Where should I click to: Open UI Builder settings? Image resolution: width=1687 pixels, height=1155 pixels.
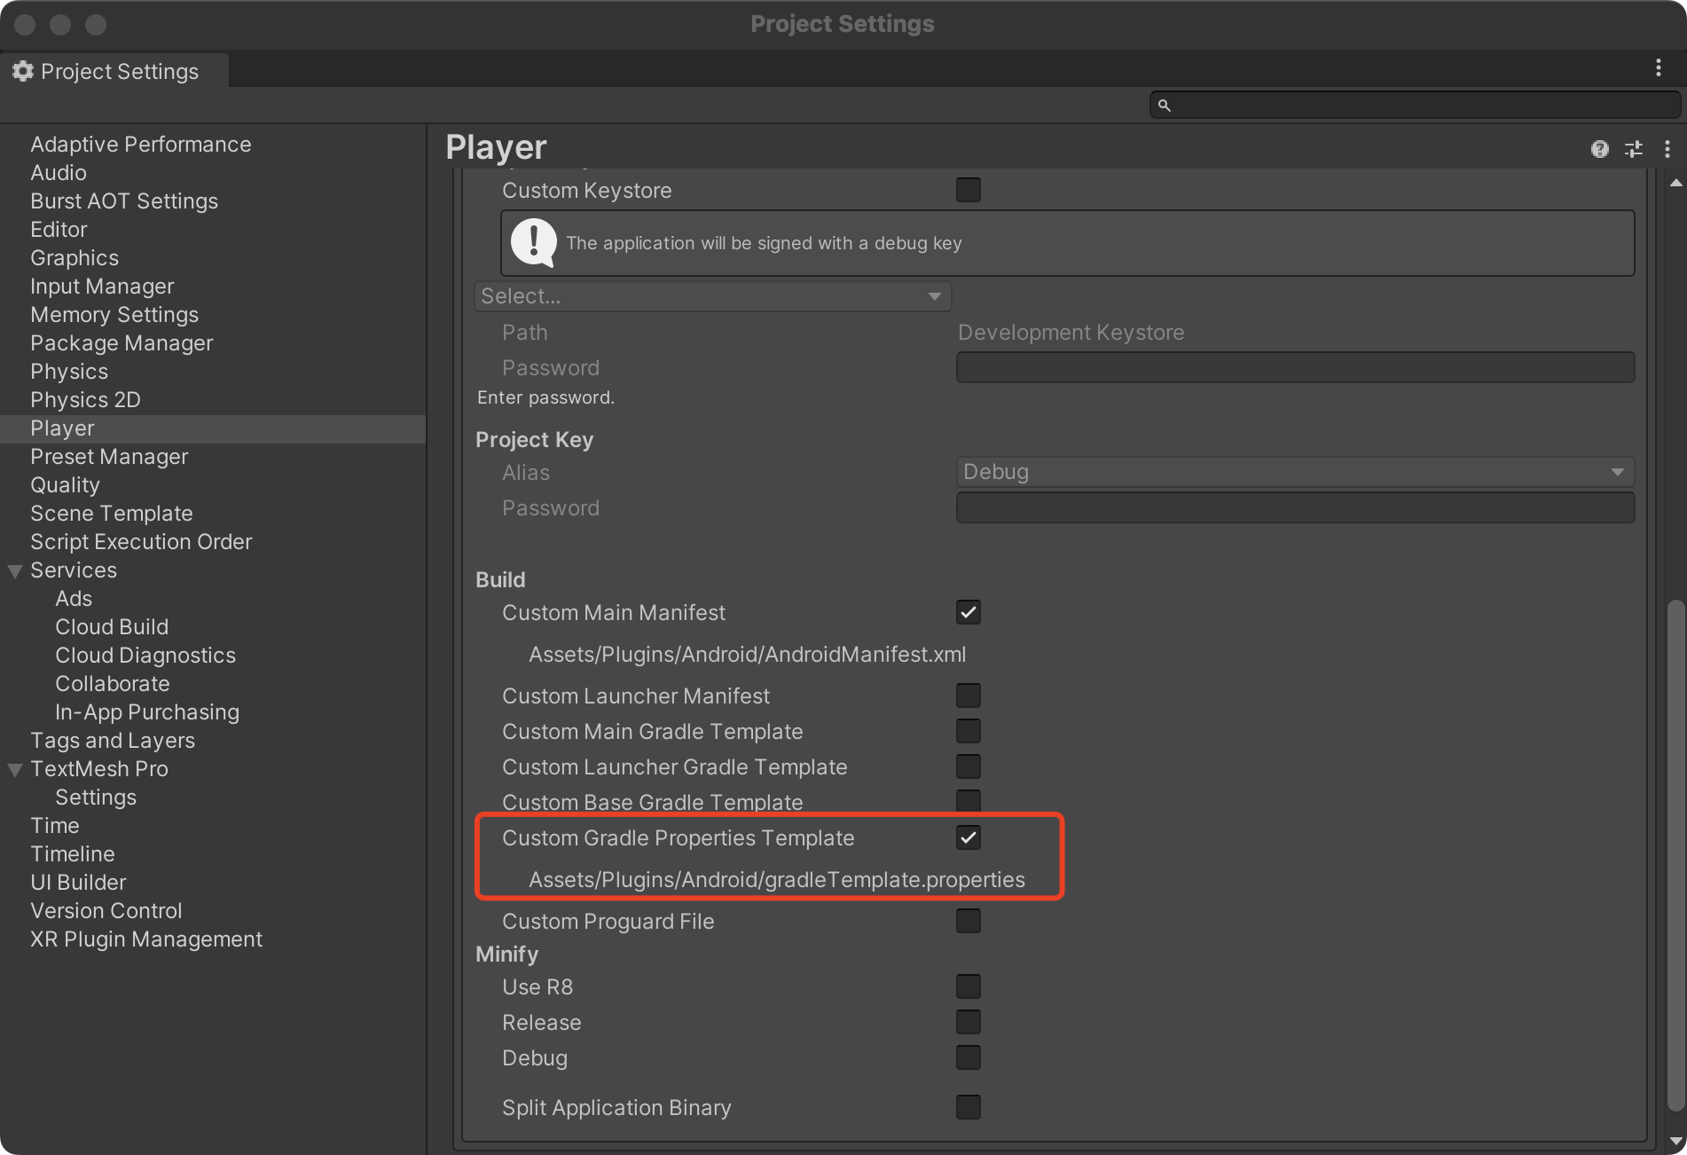tap(78, 882)
